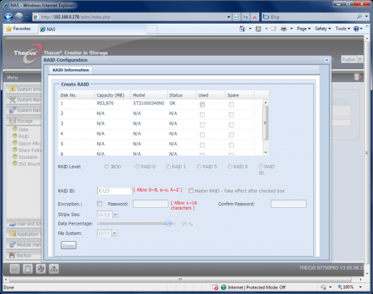Screen dimensions: 373x294
Task: Open User and Group section
Action: coord(24,223)
